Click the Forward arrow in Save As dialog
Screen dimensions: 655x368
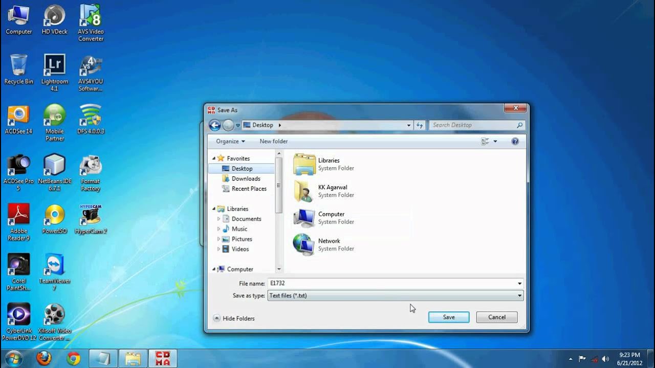coord(228,125)
